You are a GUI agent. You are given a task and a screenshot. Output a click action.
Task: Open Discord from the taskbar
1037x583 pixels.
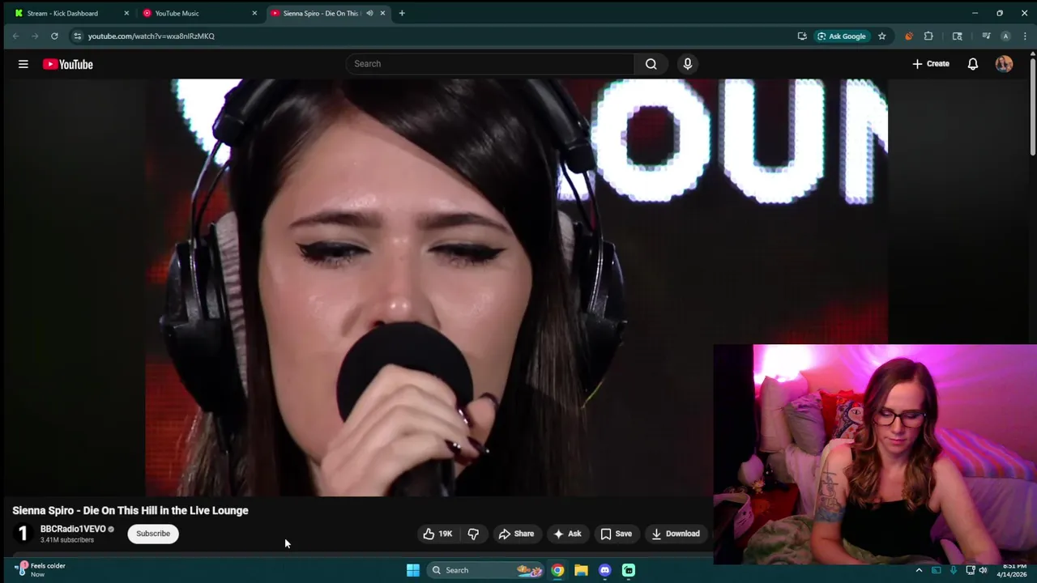(604, 570)
